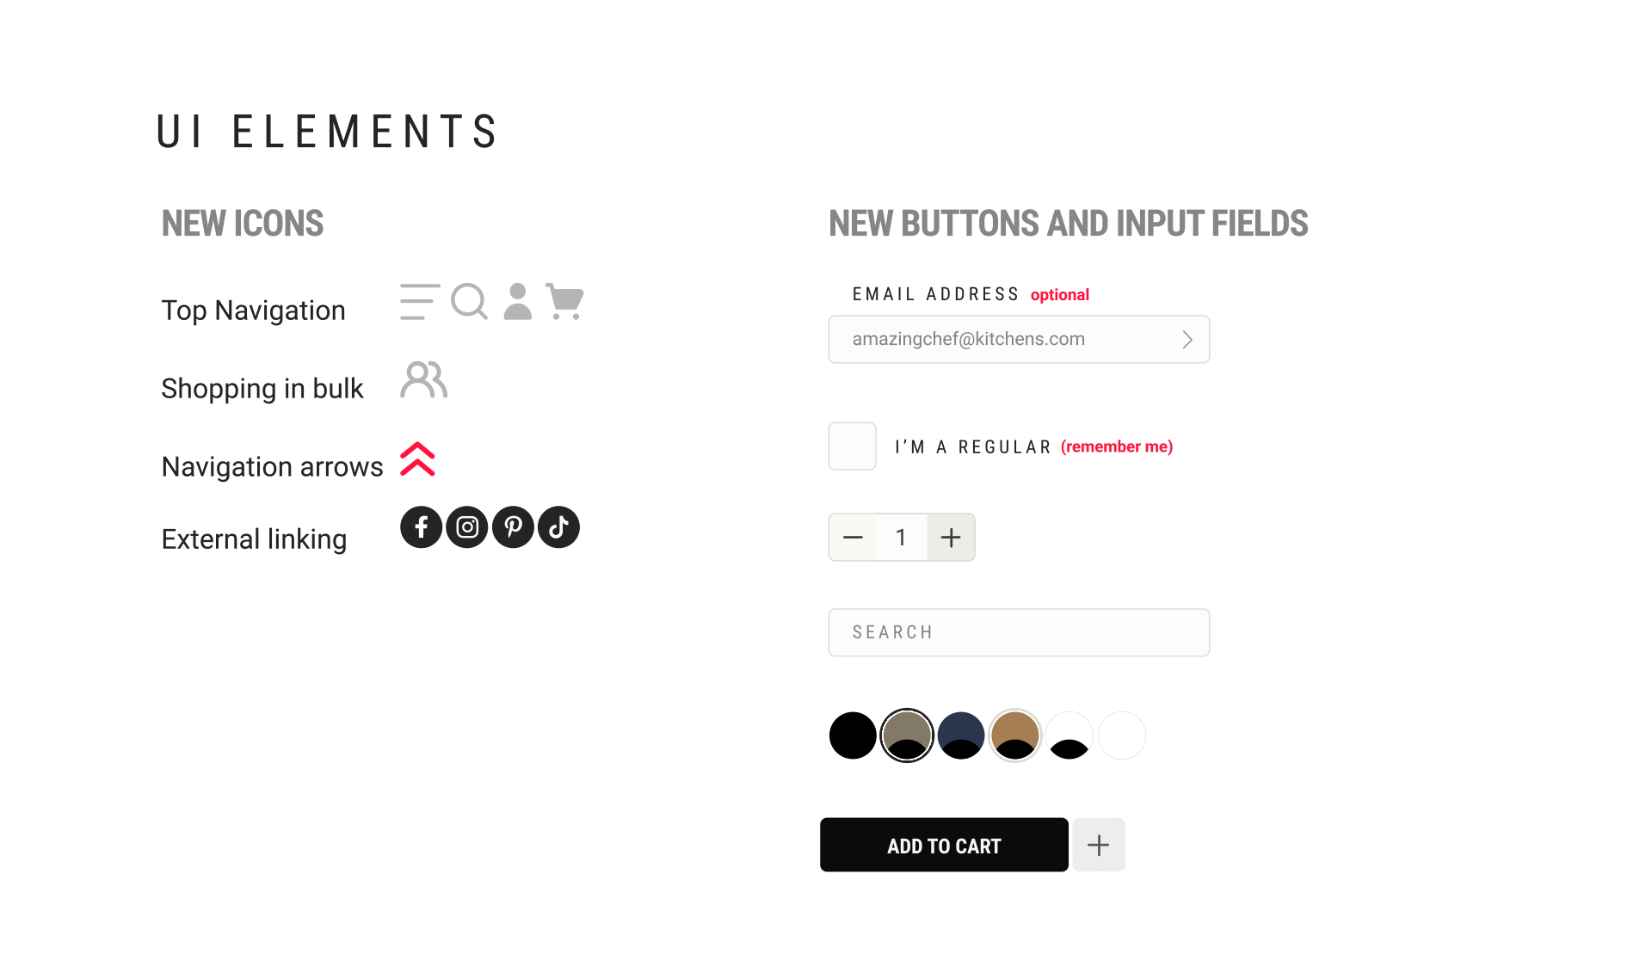Image resolution: width=1652 pixels, height=960 pixels.
Task: Open the user account icon
Action: (x=517, y=302)
